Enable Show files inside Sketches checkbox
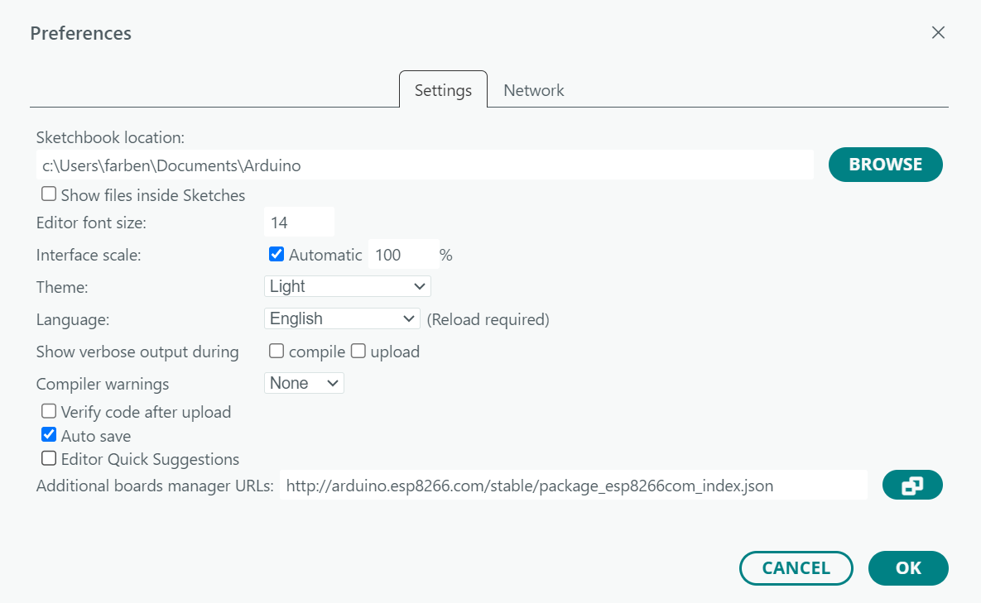The width and height of the screenshot is (981, 603). [x=50, y=194]
